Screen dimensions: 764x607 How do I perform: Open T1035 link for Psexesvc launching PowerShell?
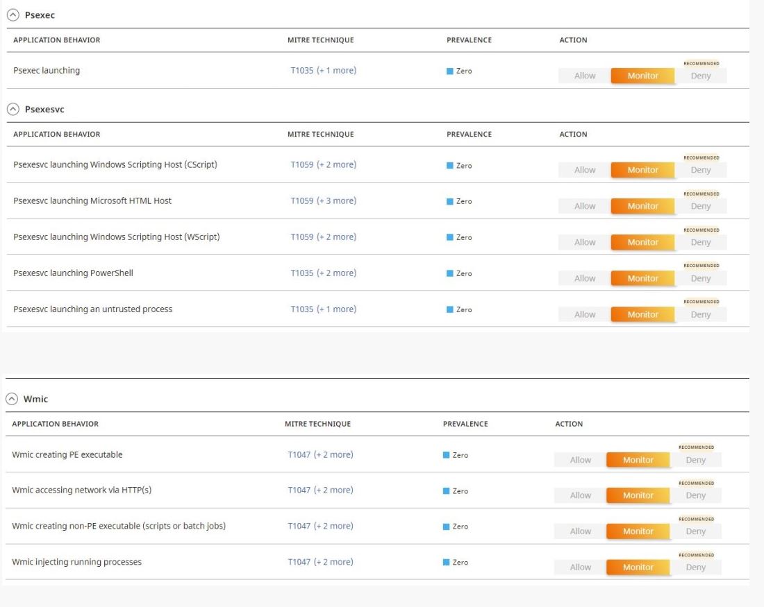coord(302,273)
